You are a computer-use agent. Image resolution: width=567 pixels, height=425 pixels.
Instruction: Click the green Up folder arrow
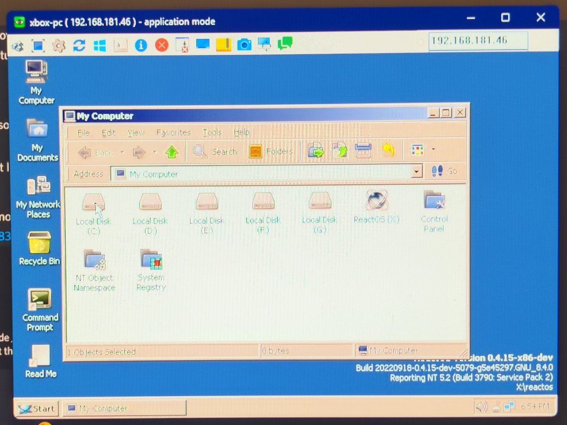[172, 152]
